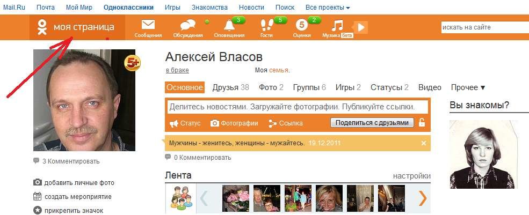Open the Сообщения envelope icon

148,25
